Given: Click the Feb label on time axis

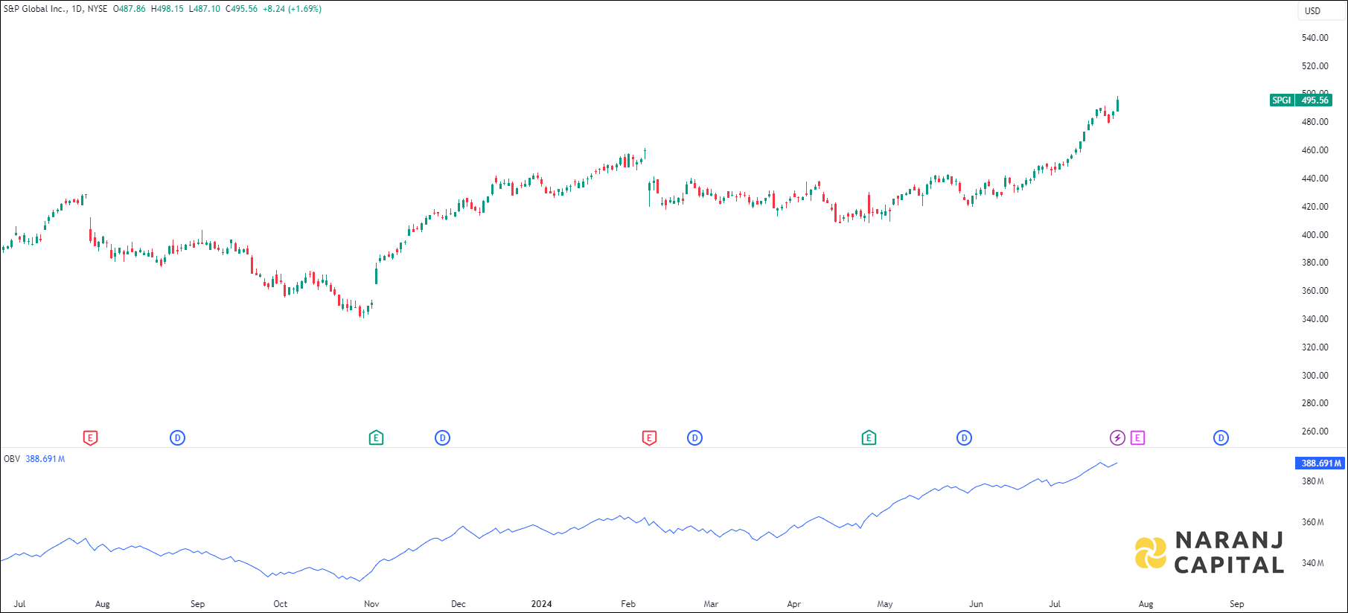Looking at the screenshot, I should tap(628, 604).
